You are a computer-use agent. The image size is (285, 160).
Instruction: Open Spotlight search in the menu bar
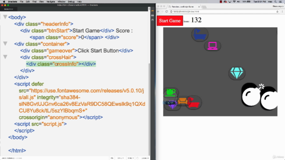[x=276, y=2]
